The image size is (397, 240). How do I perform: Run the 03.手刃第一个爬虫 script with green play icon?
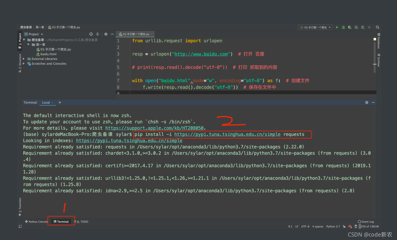[x=337, y=27]
